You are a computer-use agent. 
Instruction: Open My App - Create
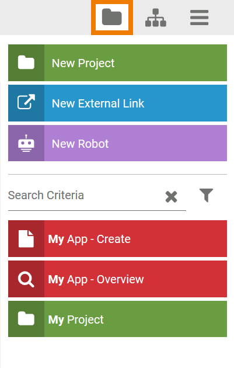click(x=117, y=239)
